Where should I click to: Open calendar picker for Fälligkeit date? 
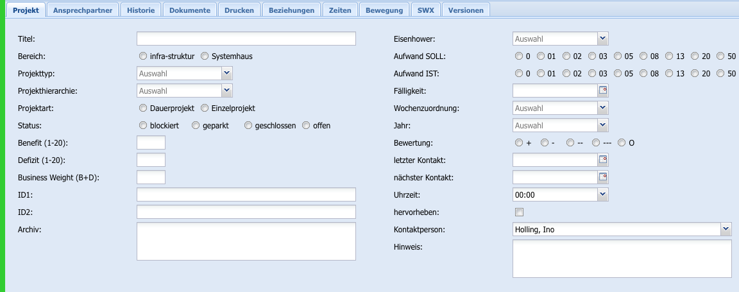pos(602,91)
